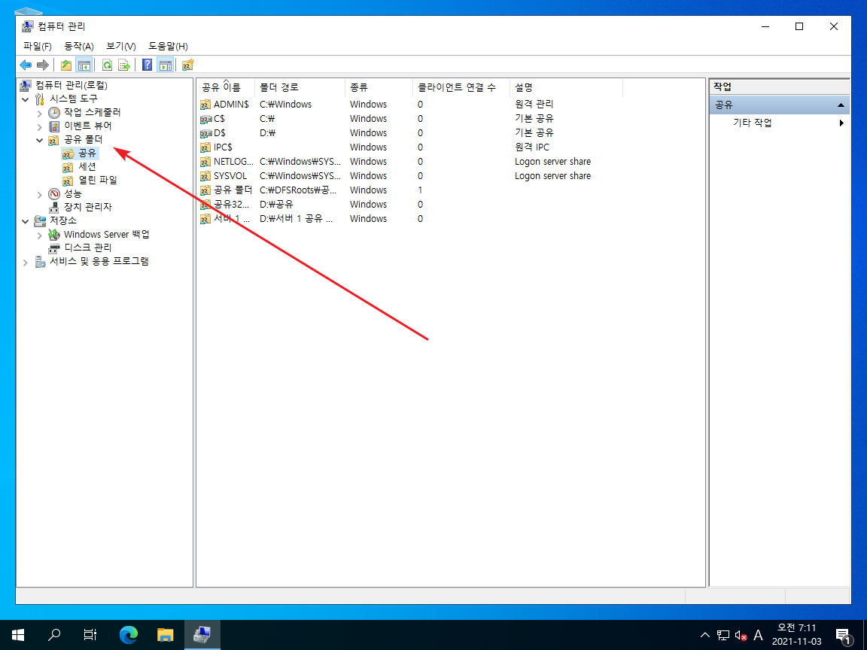The height and width of the screenshot is (650, 867).
Task: Collapse the 저장소 tree node
Action: pyautogui.click(x=26, y=221)
